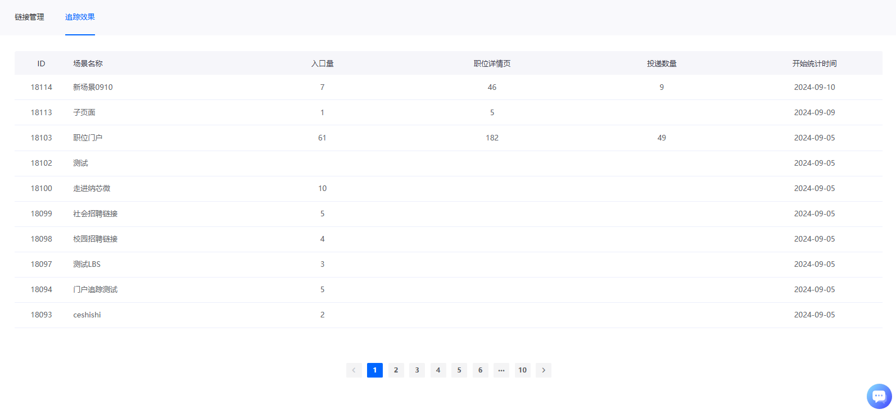The width and height of the screenshot is (896, 418).
Task: Go to page 5
Action: coord(459,370)
